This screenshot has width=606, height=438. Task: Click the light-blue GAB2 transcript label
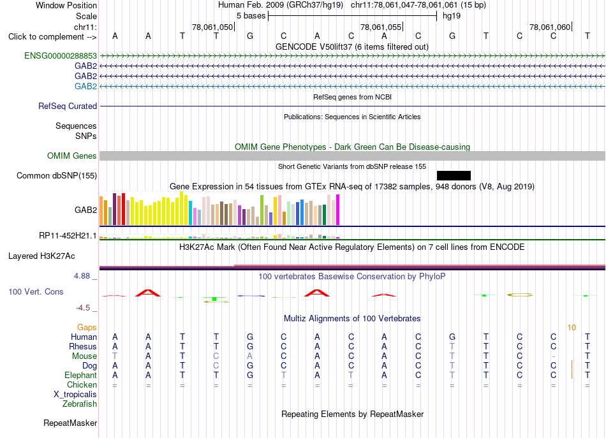(85, 86)
